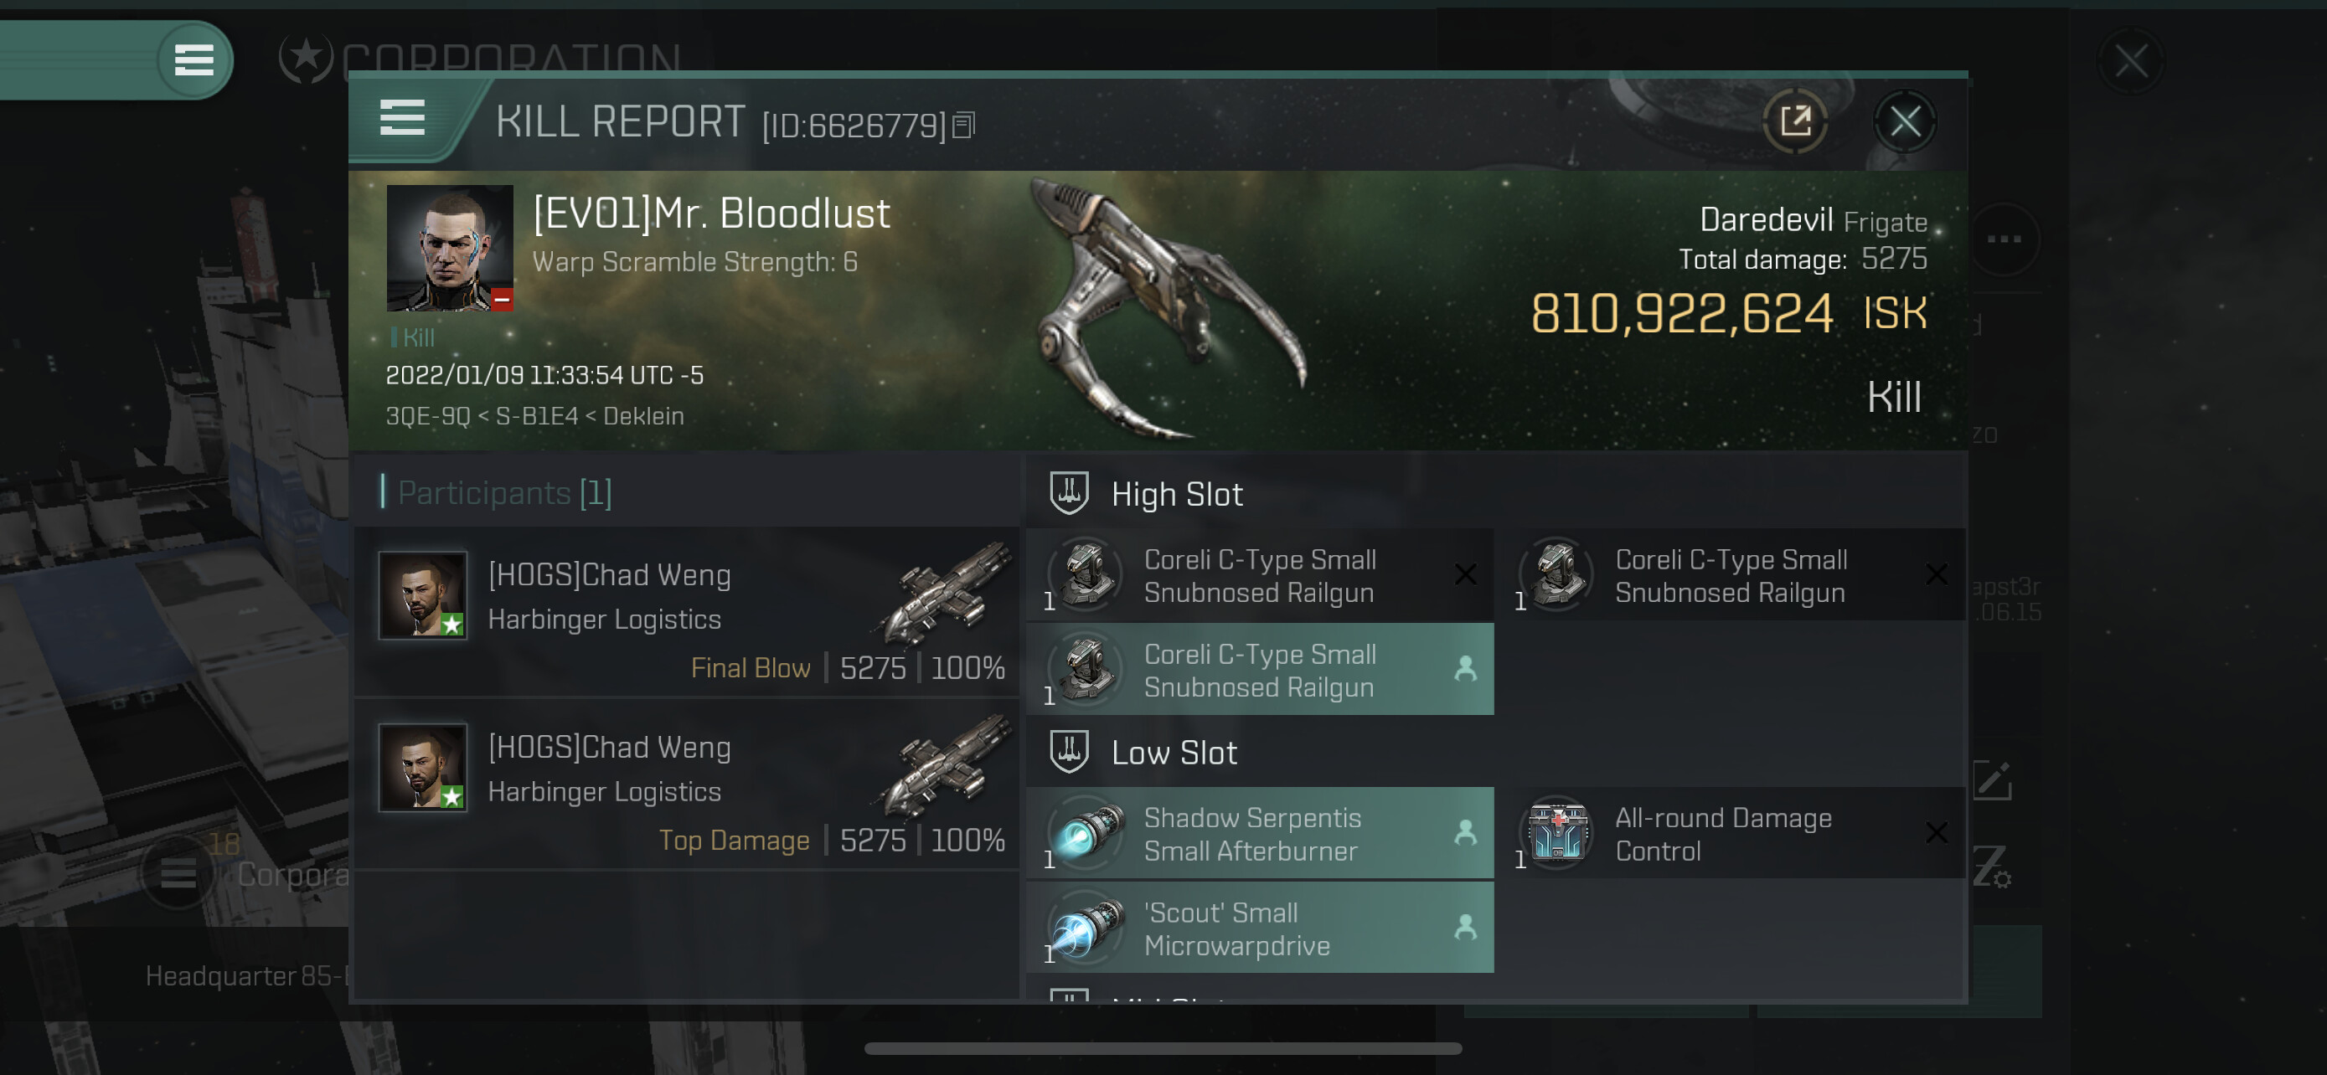This screenshot has height=1075, width=2327.
Task: Toggle the Afterburner row person marker
Action: click(1465, 833)
